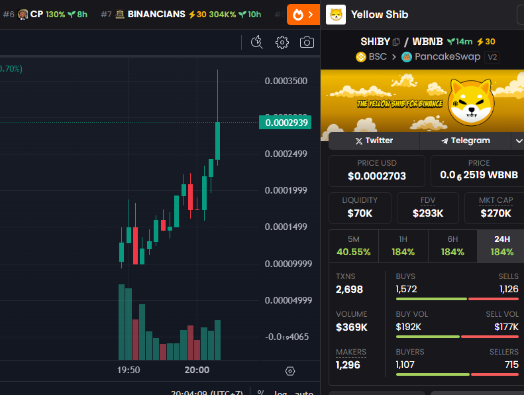
Task: Click the SELL VOL $177K value
Action: (506, 327)
